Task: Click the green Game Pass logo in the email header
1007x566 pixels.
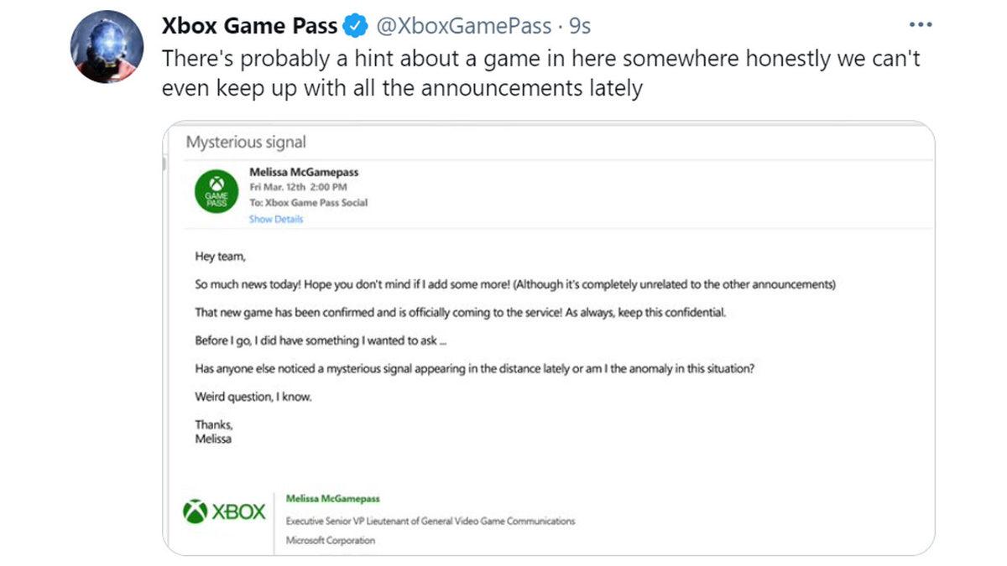Action: tap(216, 193)
